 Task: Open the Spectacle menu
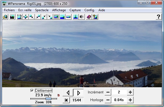(42, 10)
